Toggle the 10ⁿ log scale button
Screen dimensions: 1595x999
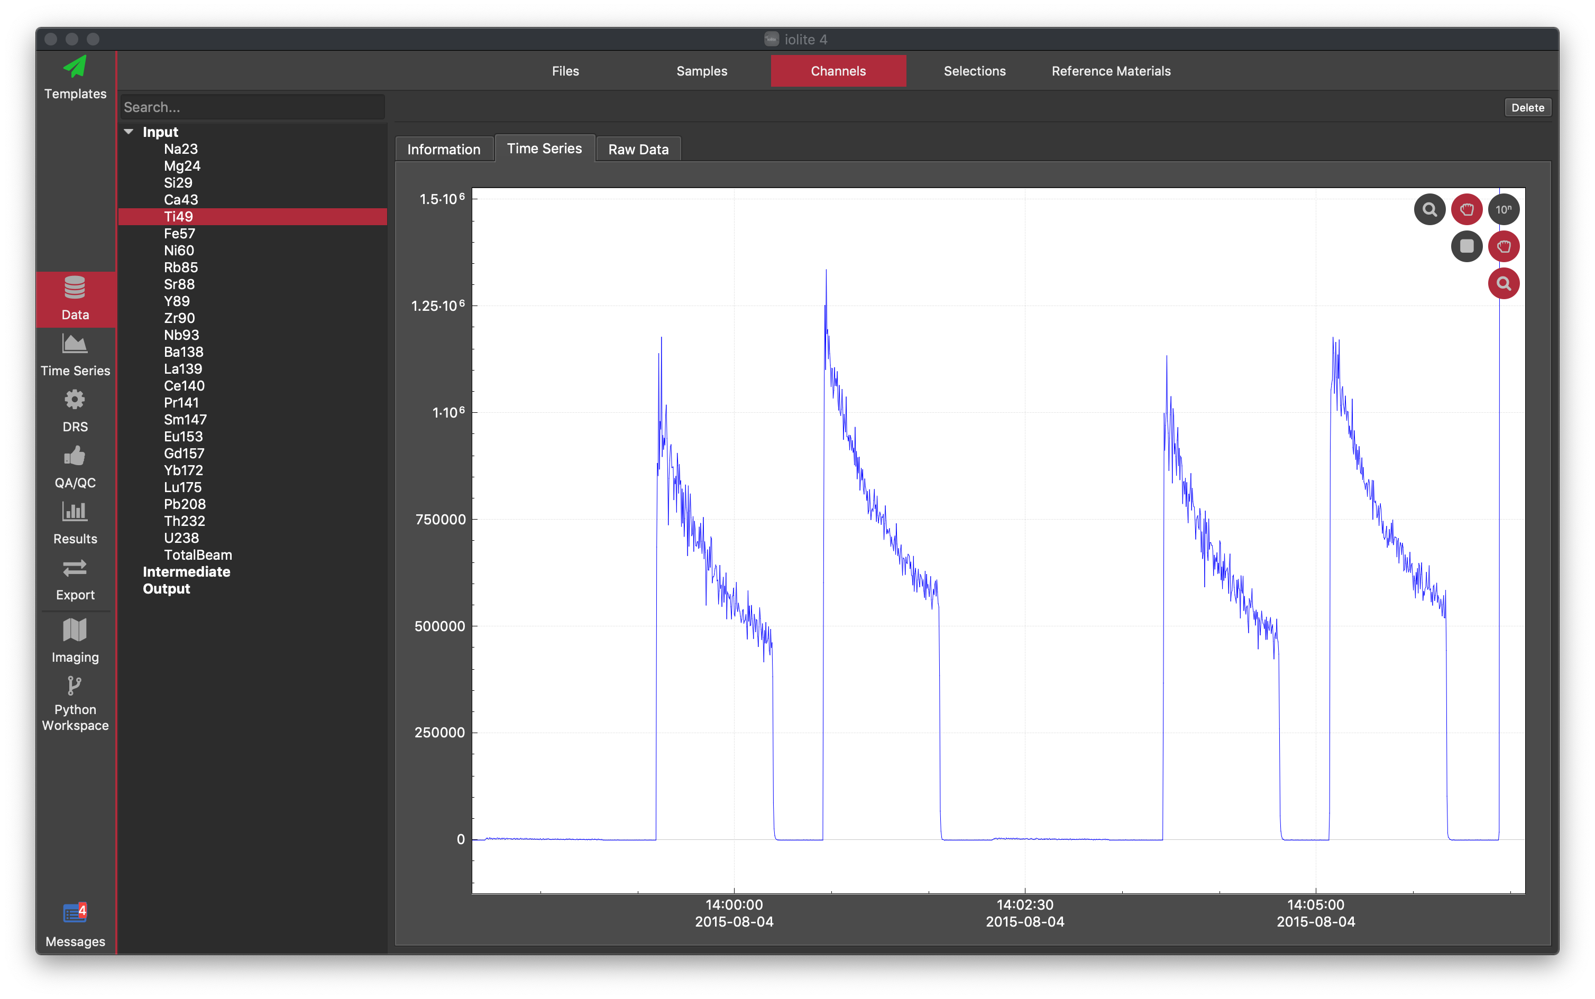pyautogui.click(x=1503, y=209)
